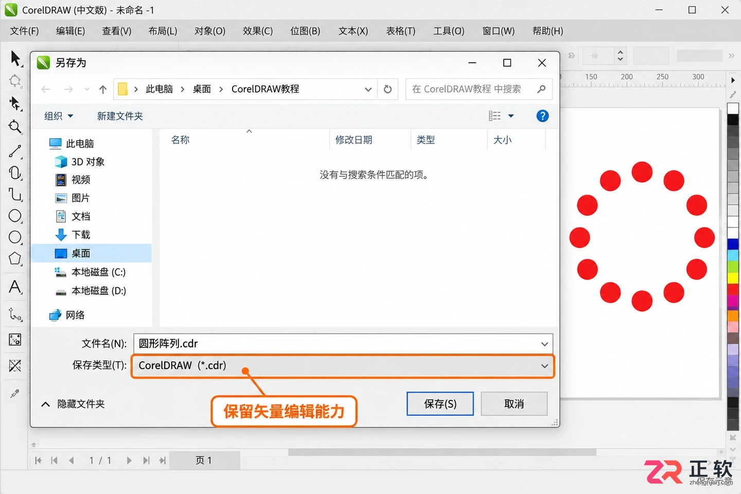Open the 组织 dropdown
The width and height of the screenshot is (741, 494).
pos(58,116)
